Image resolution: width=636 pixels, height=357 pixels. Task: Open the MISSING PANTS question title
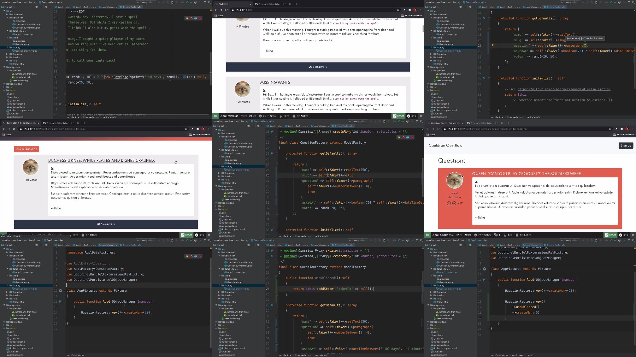click(275, 82)
